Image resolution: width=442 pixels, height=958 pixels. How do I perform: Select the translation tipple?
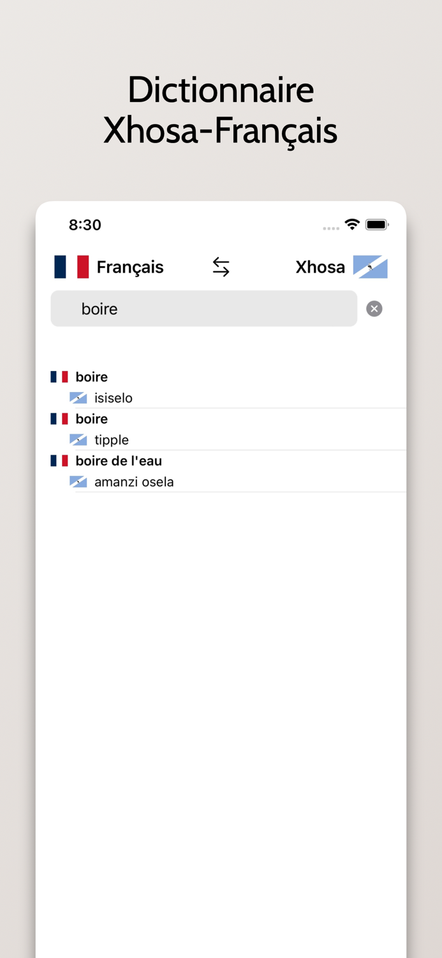click(112, 439)
